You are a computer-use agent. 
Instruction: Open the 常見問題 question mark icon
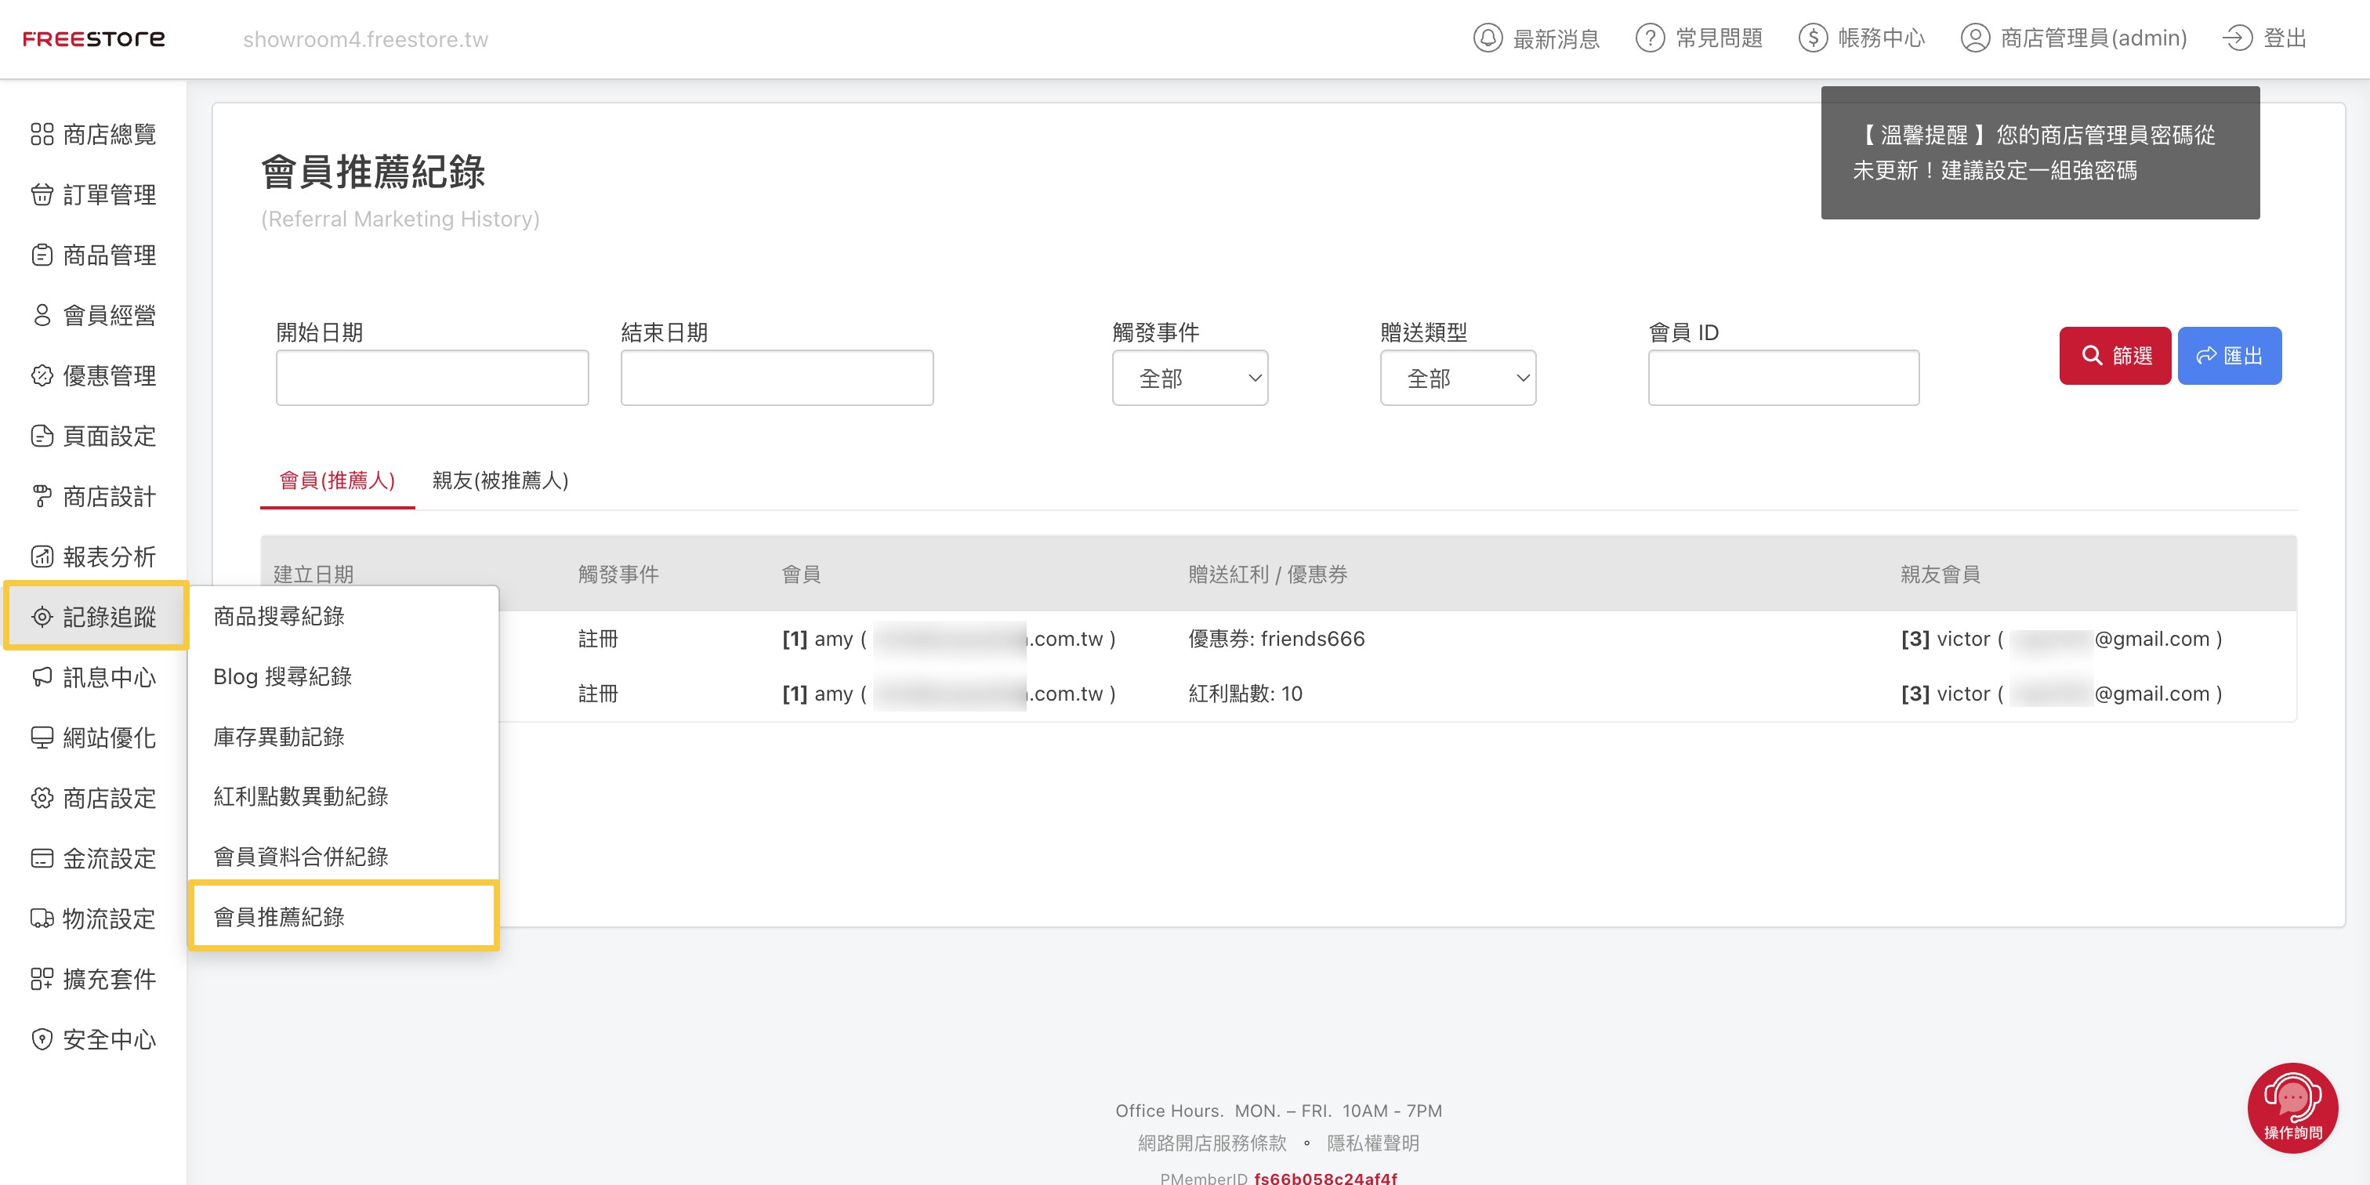1650,38
